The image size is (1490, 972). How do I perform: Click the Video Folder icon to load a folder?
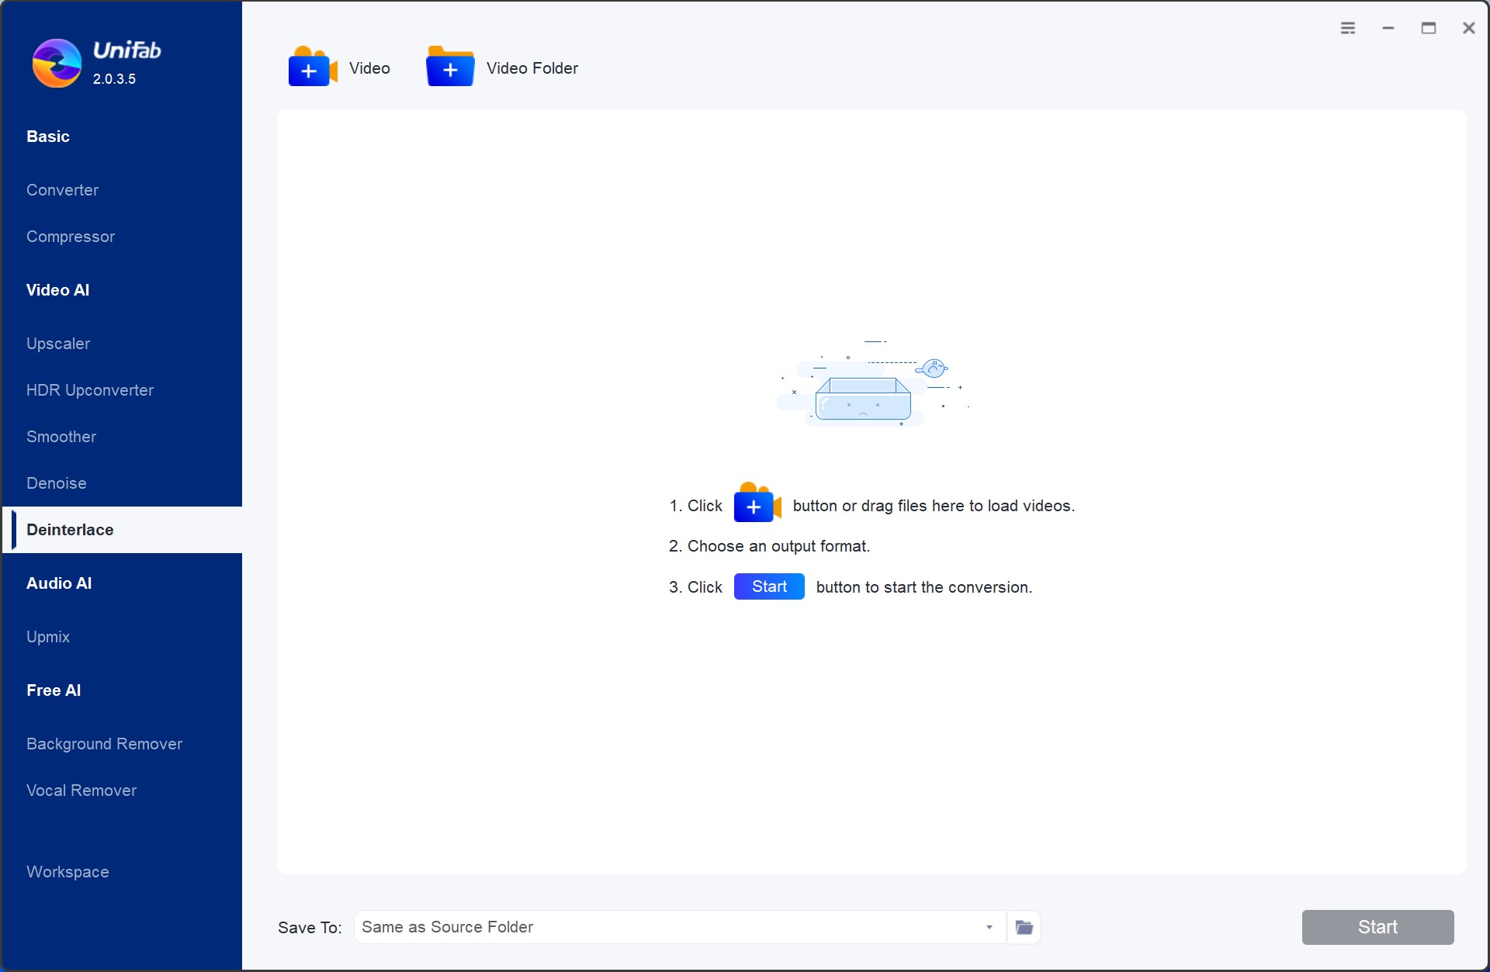tap(449, 67)
